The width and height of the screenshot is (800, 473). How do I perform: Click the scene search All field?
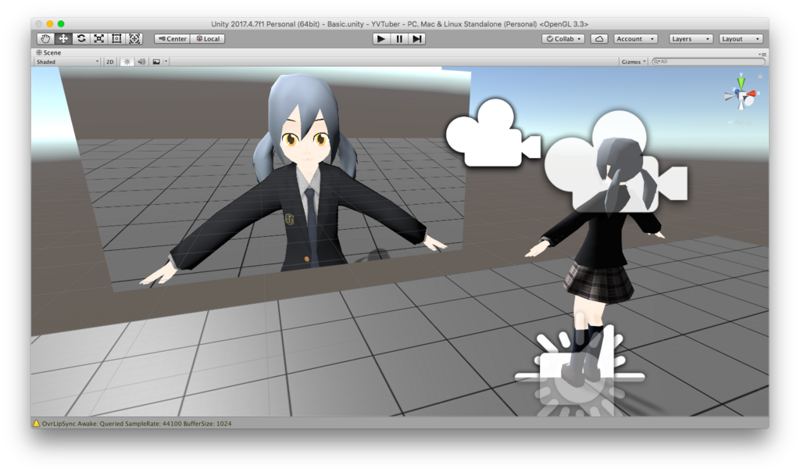tap(709, 62)
